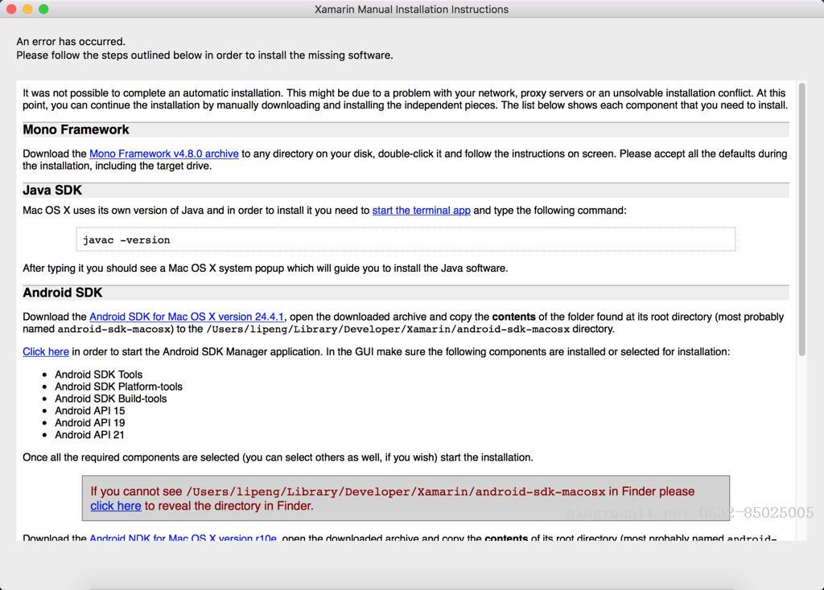Click the 'Click here' Android SDK Manager link
Image resolution: width=824 pixels, height=590 pixels.
point(46,352)
